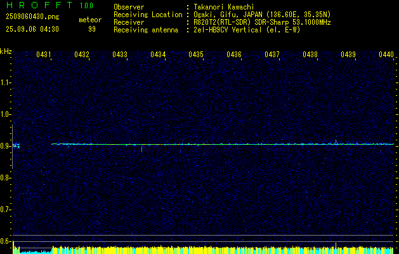
Task: Click the 0431 time marker
Action: 44,54
